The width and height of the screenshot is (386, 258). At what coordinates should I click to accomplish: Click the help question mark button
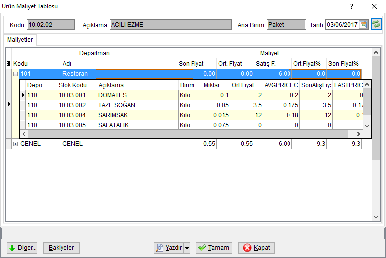point(352,6)
